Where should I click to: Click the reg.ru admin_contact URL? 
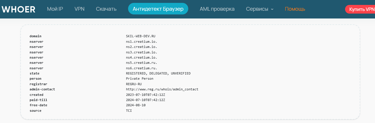click(x=162, y=89)
